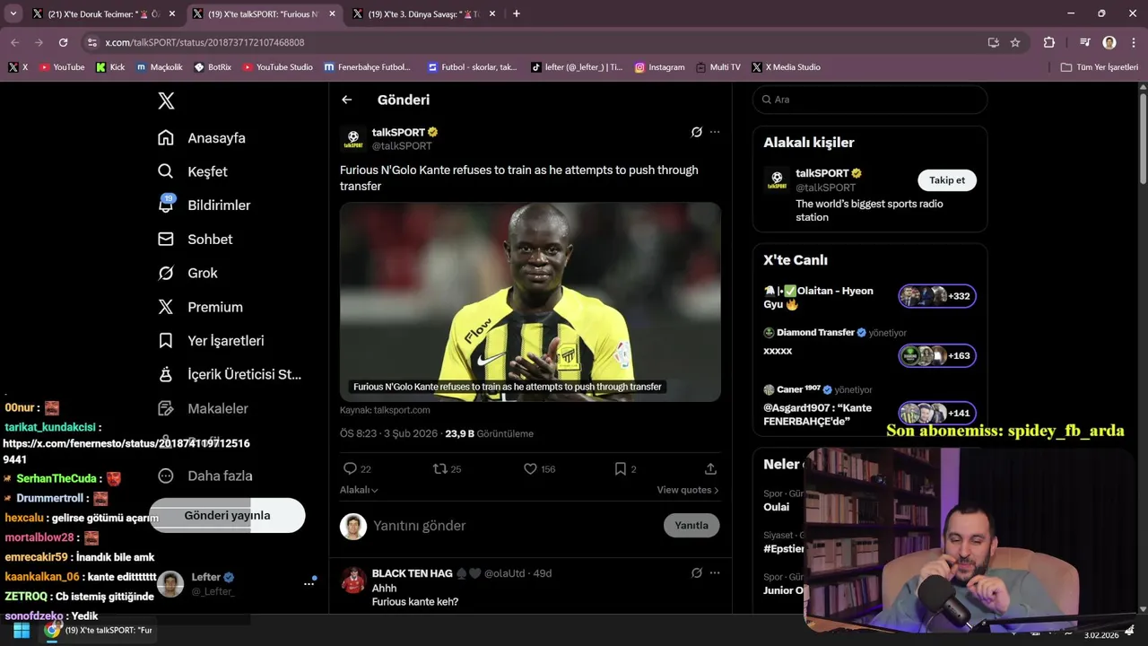
Task: Open Kick bookmark
Action: point(110,67)
